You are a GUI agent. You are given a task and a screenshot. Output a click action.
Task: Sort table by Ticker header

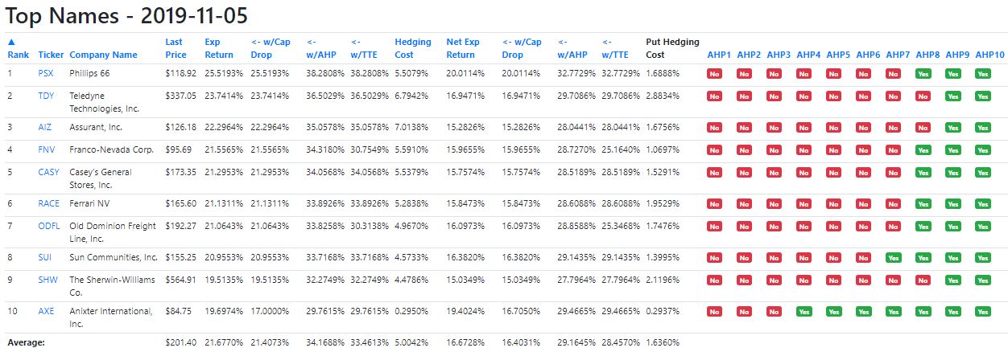(51, 55)
